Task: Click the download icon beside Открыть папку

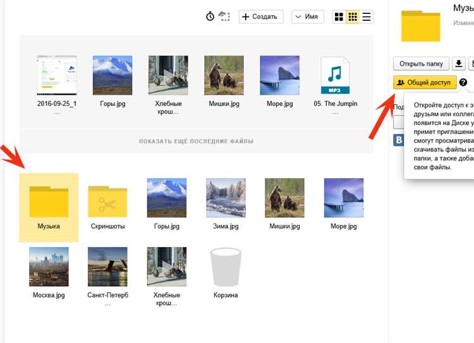Action: point(459,64)
